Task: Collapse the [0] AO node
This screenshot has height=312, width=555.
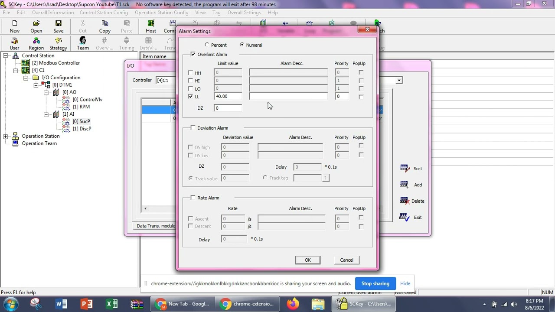Action: pos(46,92)
